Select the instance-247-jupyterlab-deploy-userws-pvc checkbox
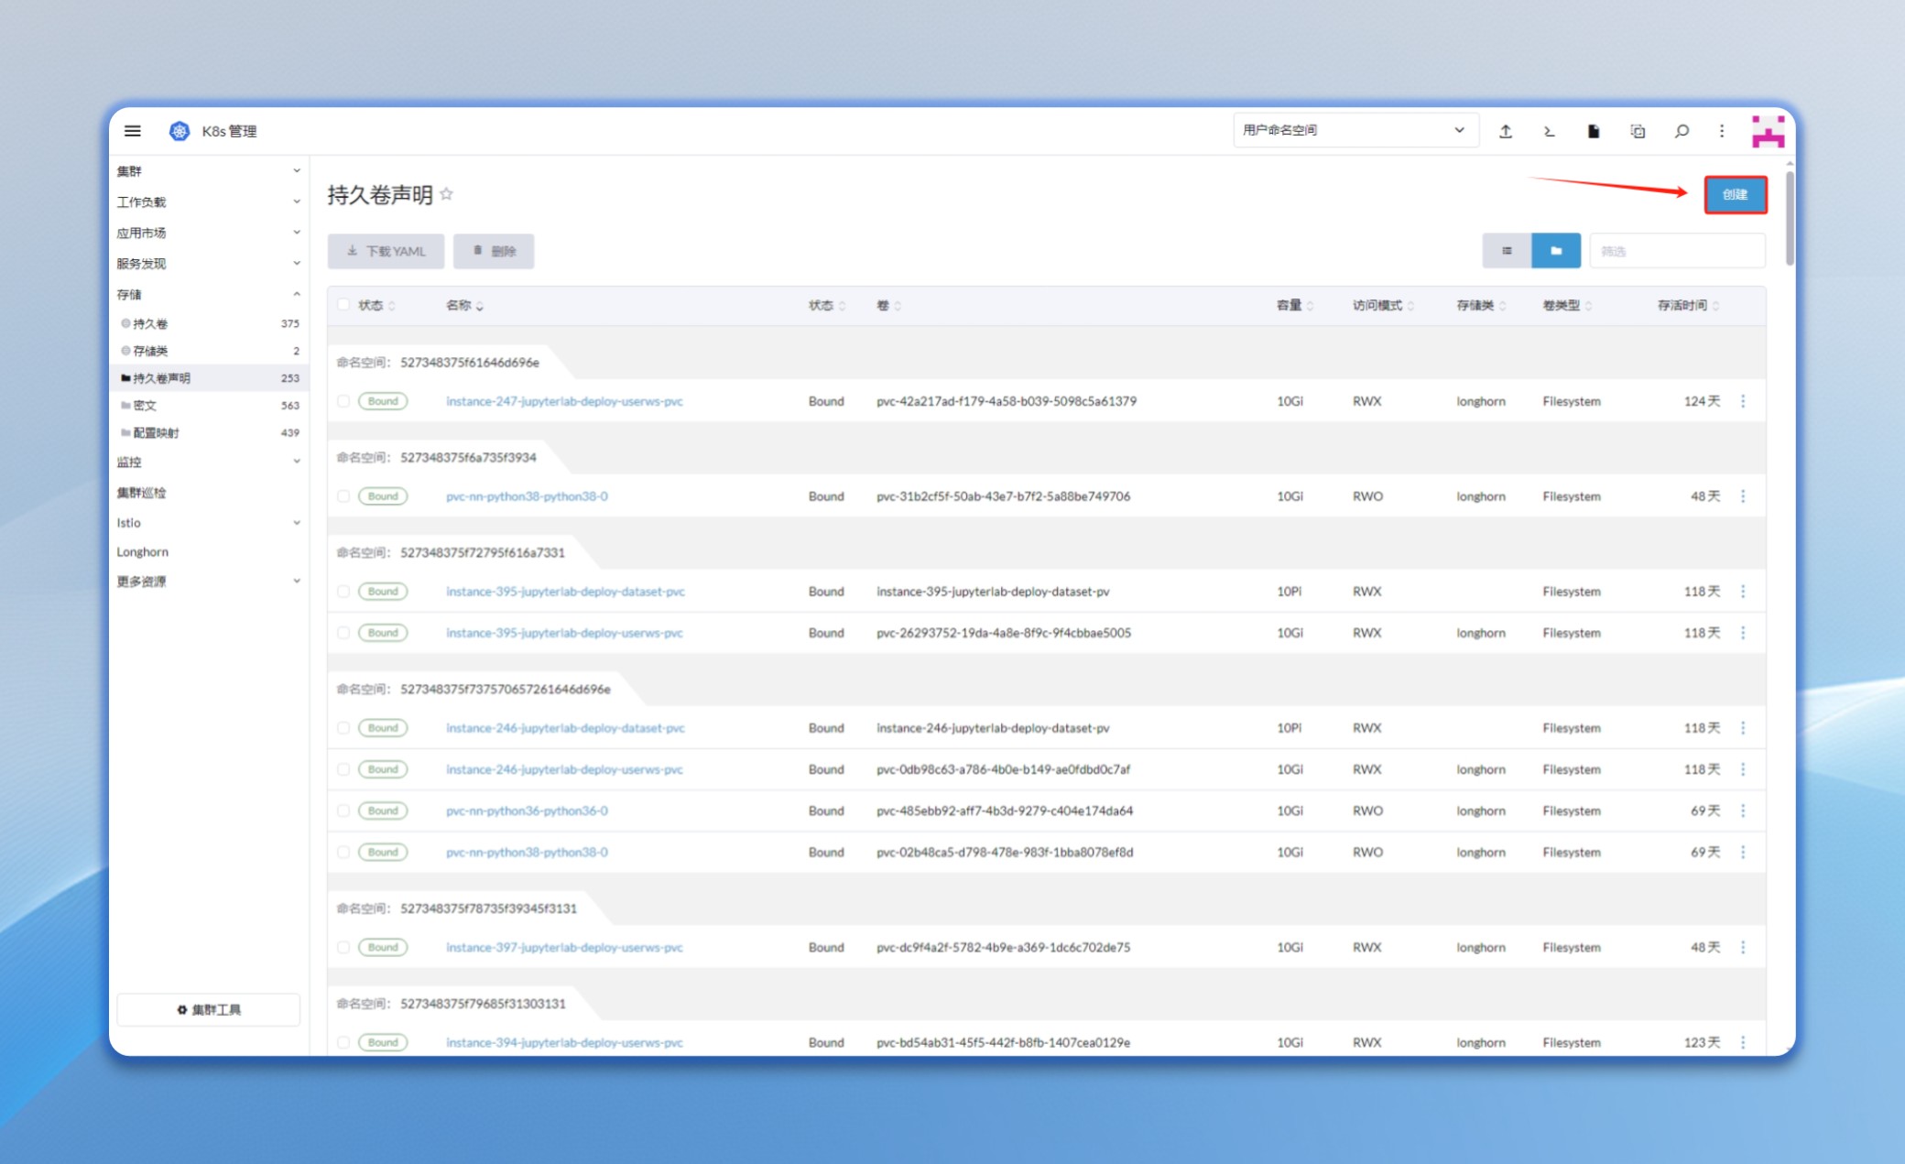Image resolution: width=1905 pixels, height=1164 pixels. [x=343, y=401]
